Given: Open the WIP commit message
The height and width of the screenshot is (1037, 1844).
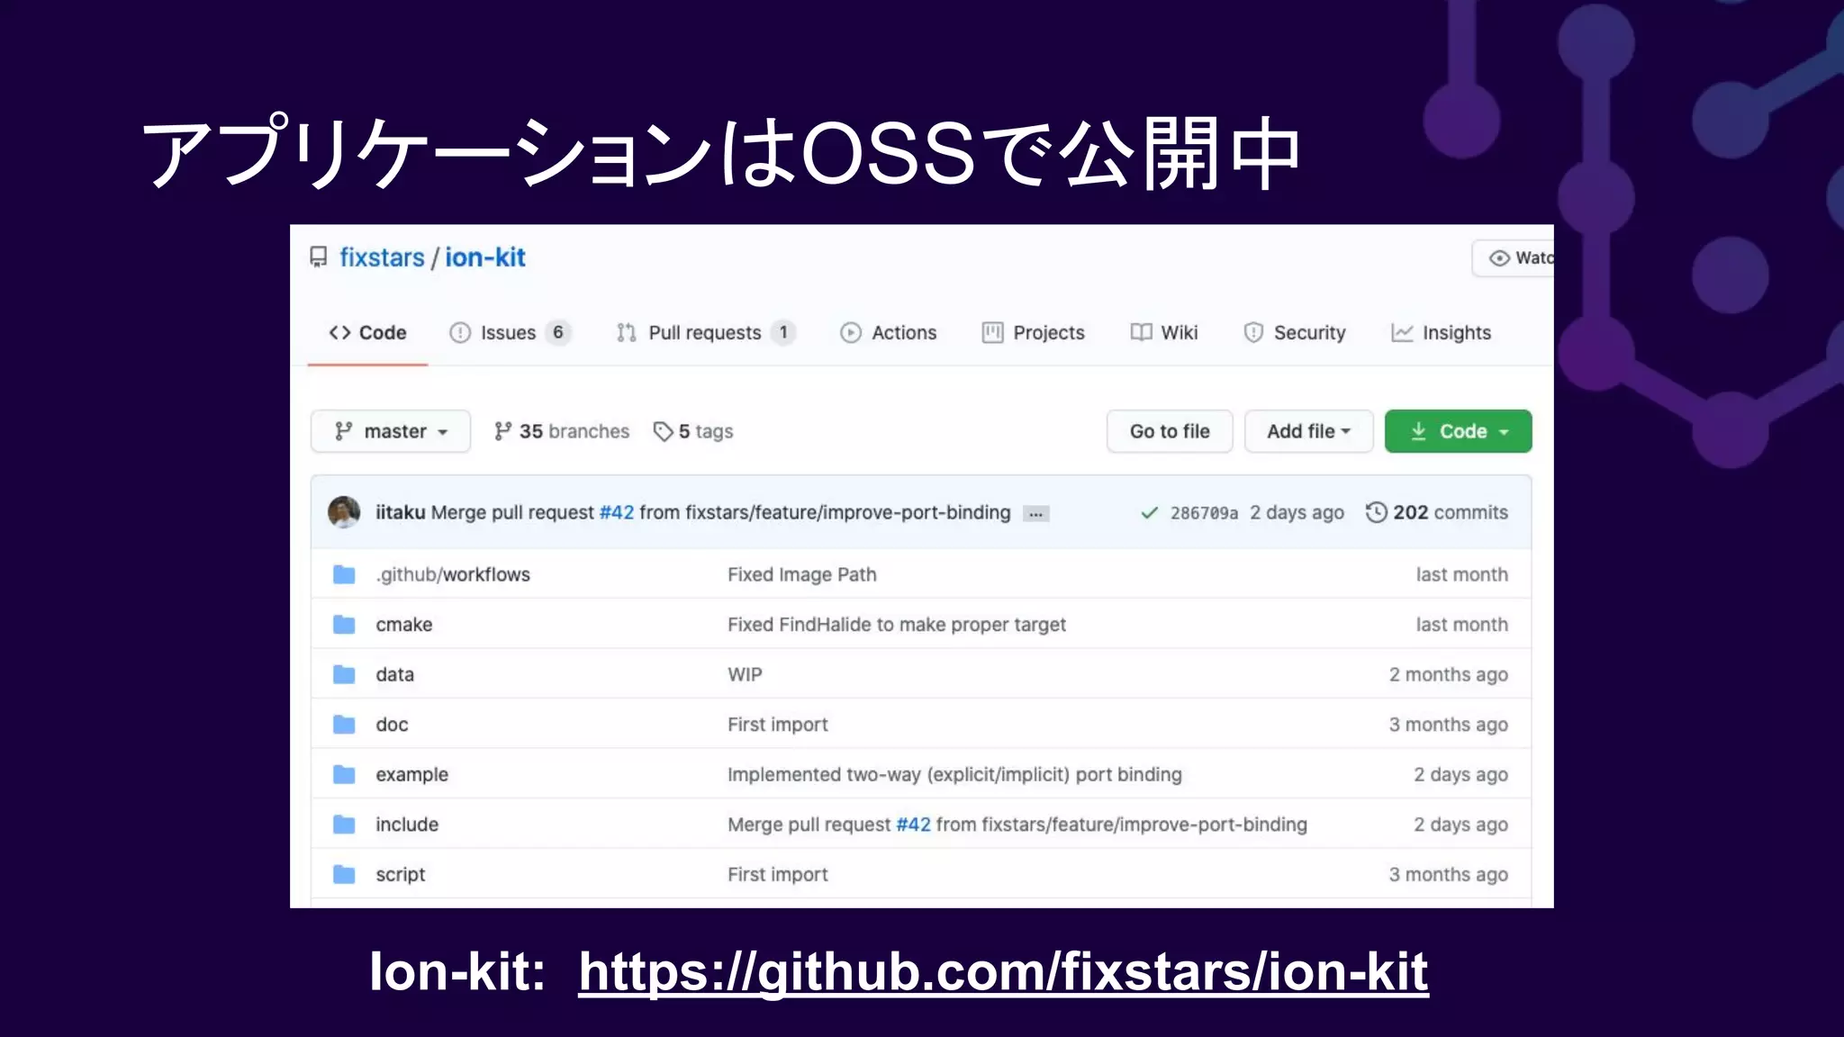Looking at the screenshot, I should [745, 674].
